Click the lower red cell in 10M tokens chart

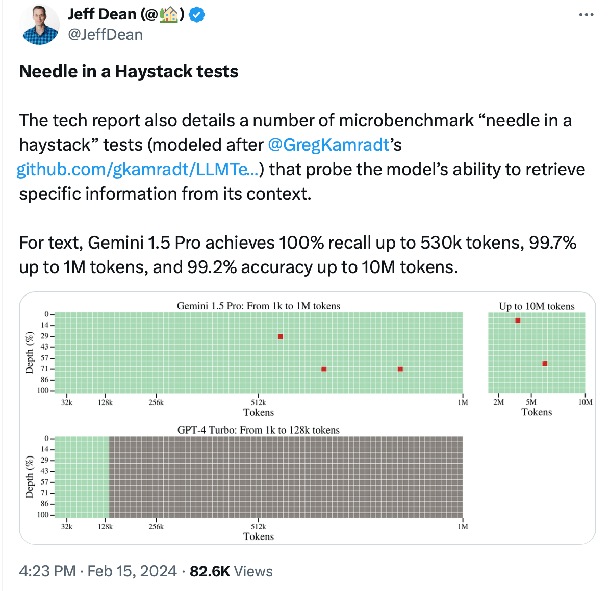545,364
